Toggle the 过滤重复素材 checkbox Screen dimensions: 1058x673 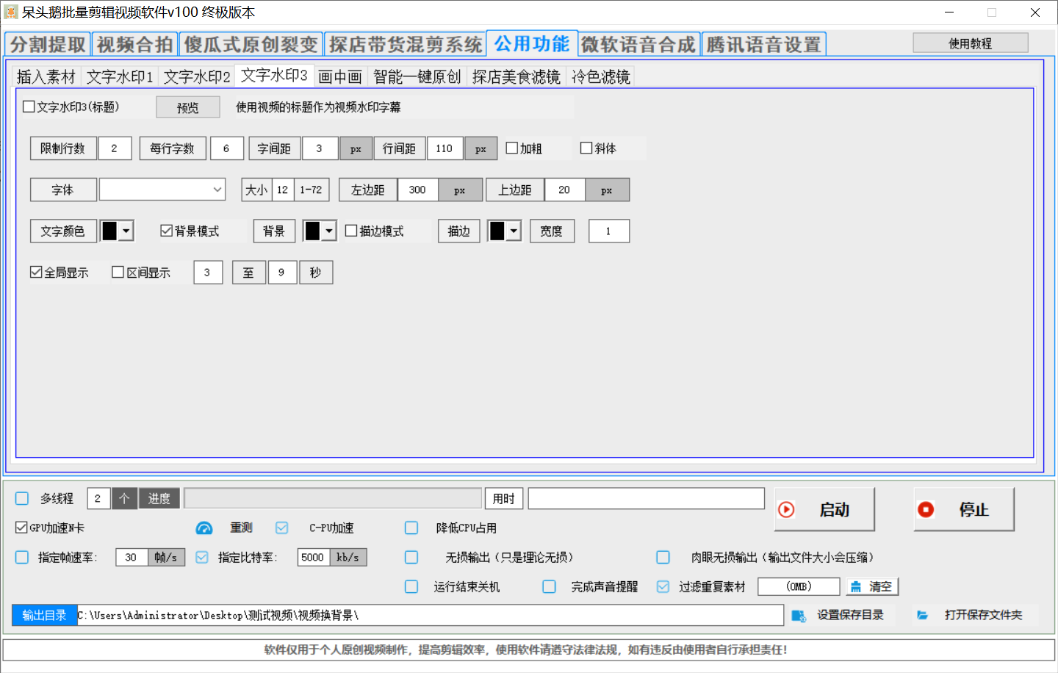663,586
